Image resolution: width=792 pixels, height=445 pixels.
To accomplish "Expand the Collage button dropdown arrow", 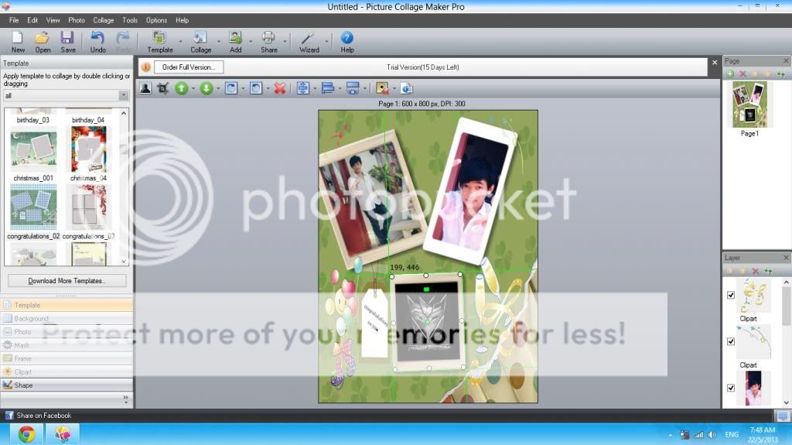I will coord(219,42).
